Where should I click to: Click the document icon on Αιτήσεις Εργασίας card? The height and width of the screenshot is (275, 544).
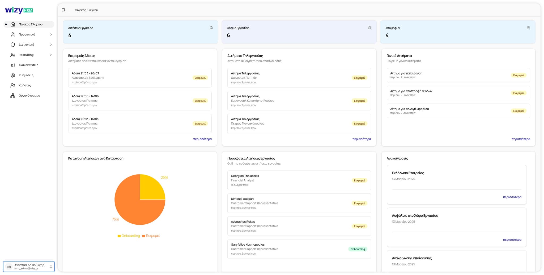coord(211,28)
